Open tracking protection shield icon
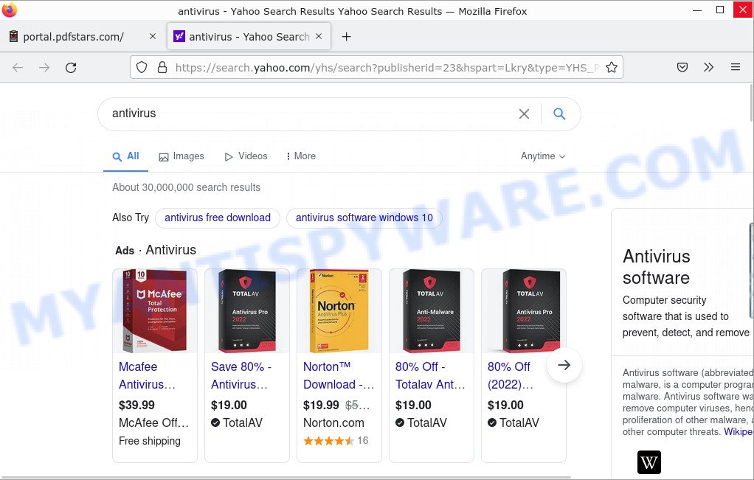Image resolution: width=754 pixels, height=480 pixels. coord(142,67)
